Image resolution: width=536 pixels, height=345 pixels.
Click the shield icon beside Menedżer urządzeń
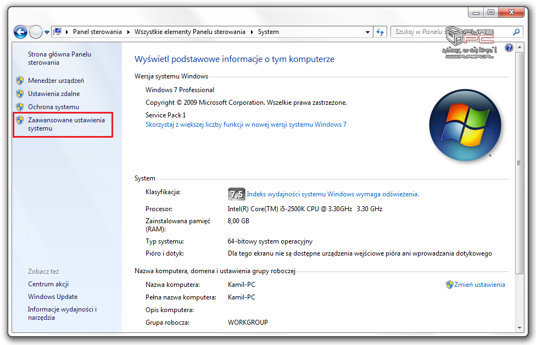20,81
